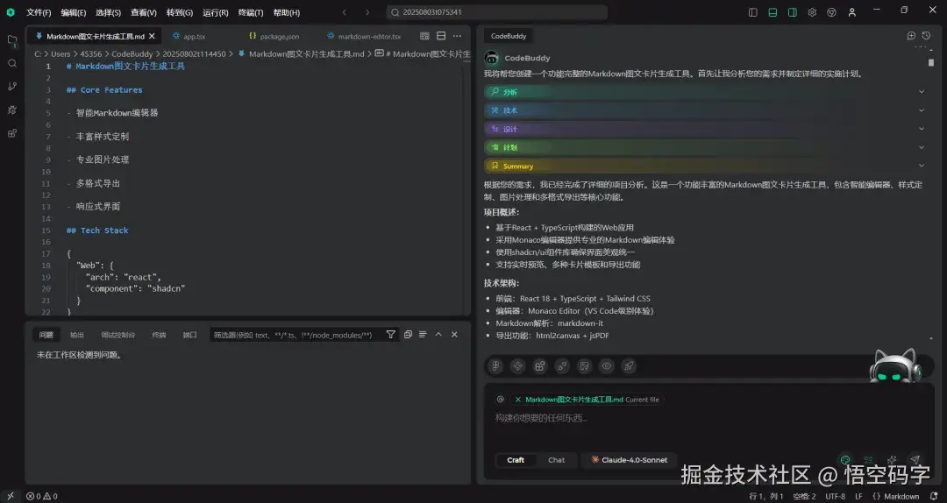Image resolution: width=947 pixels, height=503 pixels.
Task: Open Extensions icon in activity bar
Action: (12, 133)
